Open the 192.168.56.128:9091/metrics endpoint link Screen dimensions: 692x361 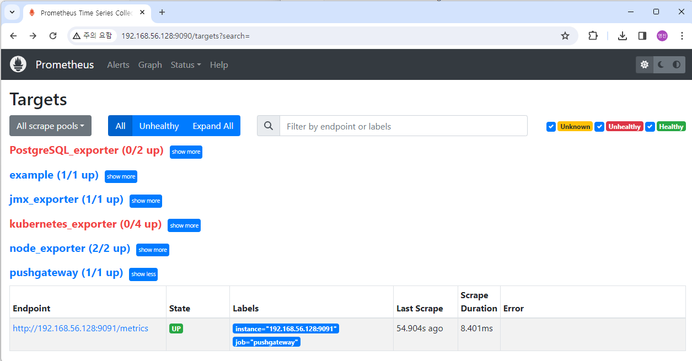pyautogui.click(x=81, y=328)
